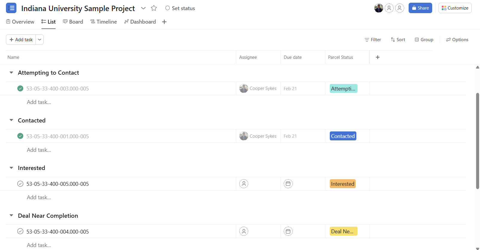This screenshot has height=250, width=480.
Task: Open the view Options menu
Action: click(457, 40)
